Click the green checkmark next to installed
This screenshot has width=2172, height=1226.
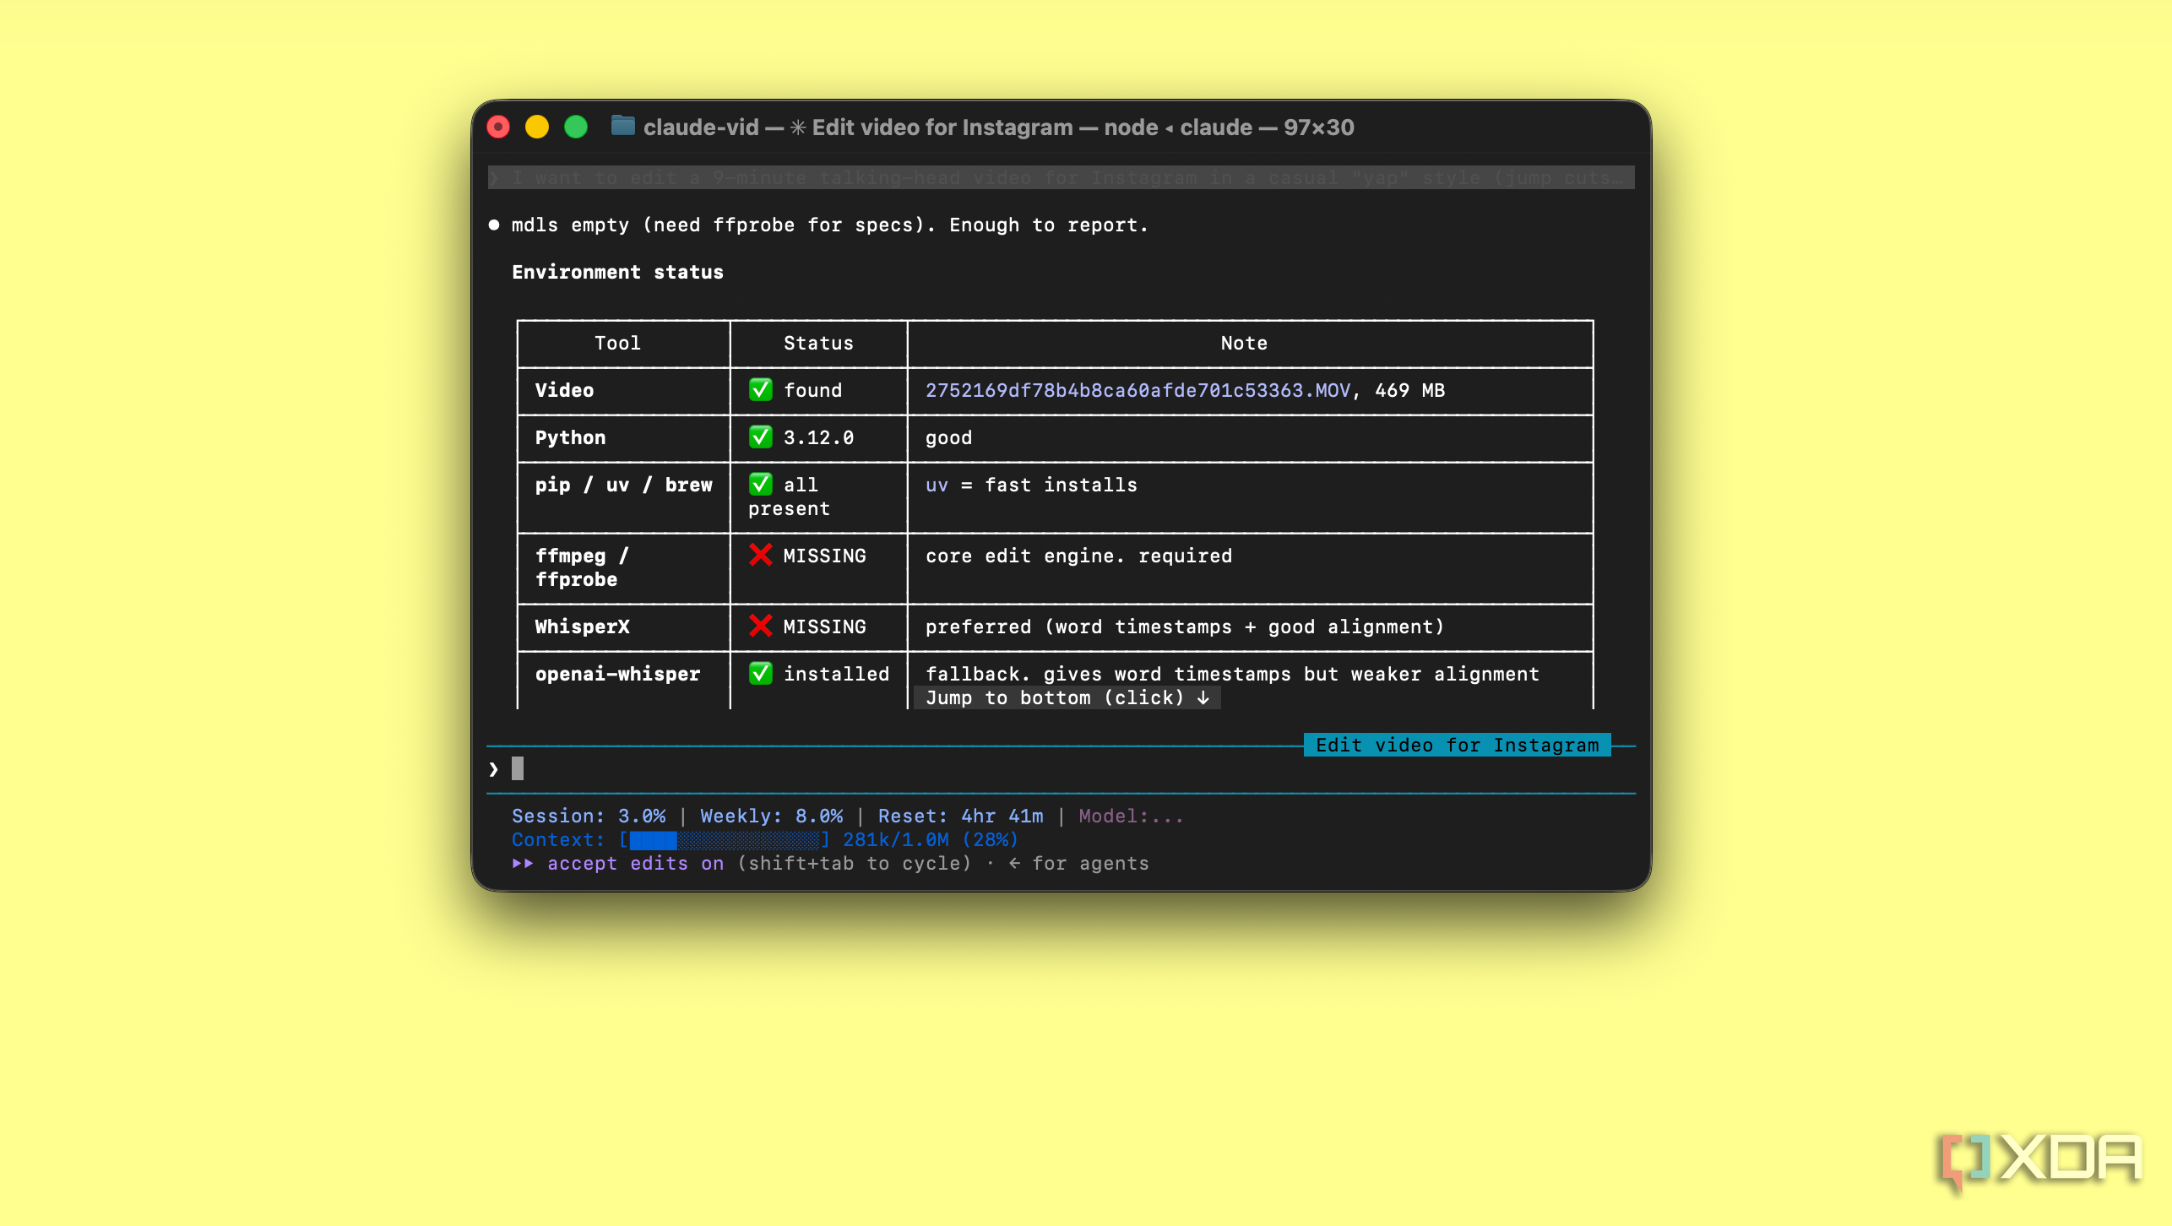[760, 673]
